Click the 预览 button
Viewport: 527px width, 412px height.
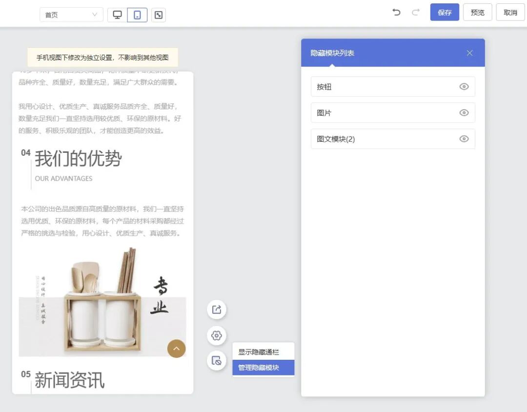click(x=477, y=12)
